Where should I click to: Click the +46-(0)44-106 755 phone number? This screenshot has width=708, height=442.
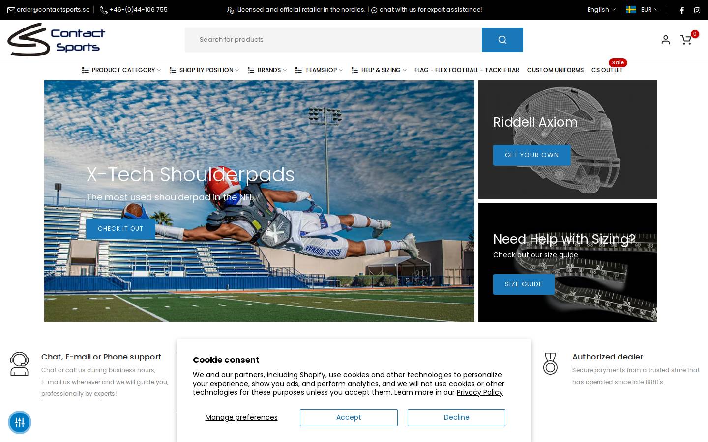pos(138,10)
